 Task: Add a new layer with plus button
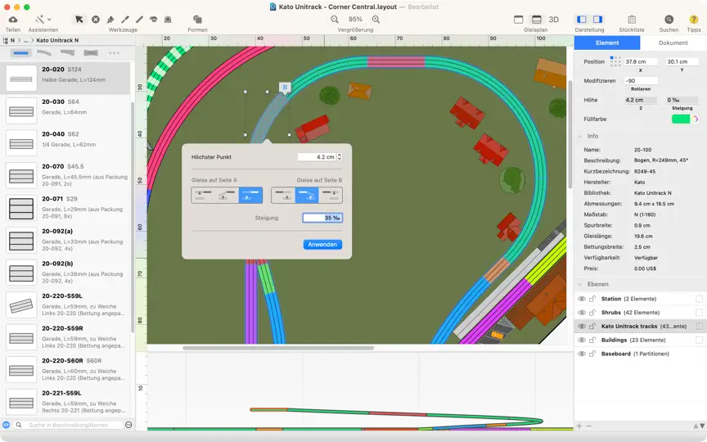[x=579, y=426]
